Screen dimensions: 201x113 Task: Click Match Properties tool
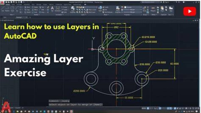click(118, 10)
